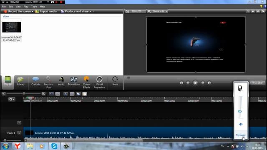Mute speaker icon in volume popup
267x150 pixels.
[241, 124]
